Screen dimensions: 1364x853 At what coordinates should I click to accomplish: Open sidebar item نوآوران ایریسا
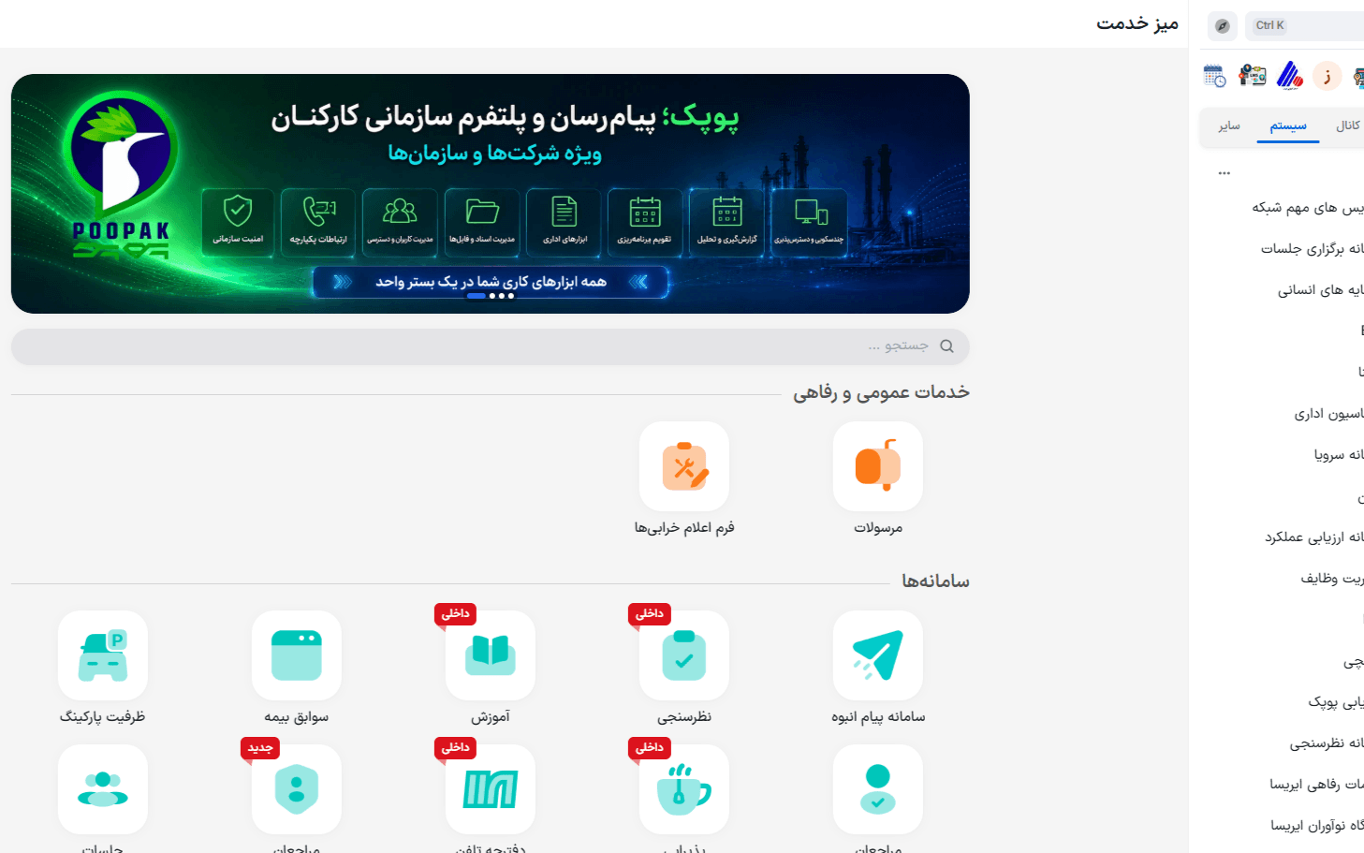[1316, 826]
